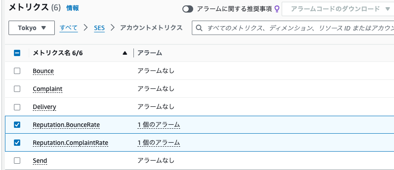Click the sort ascending triangle in metrics header
The width and height of the screenshot is (394, 170).
[x=124, y=53]
